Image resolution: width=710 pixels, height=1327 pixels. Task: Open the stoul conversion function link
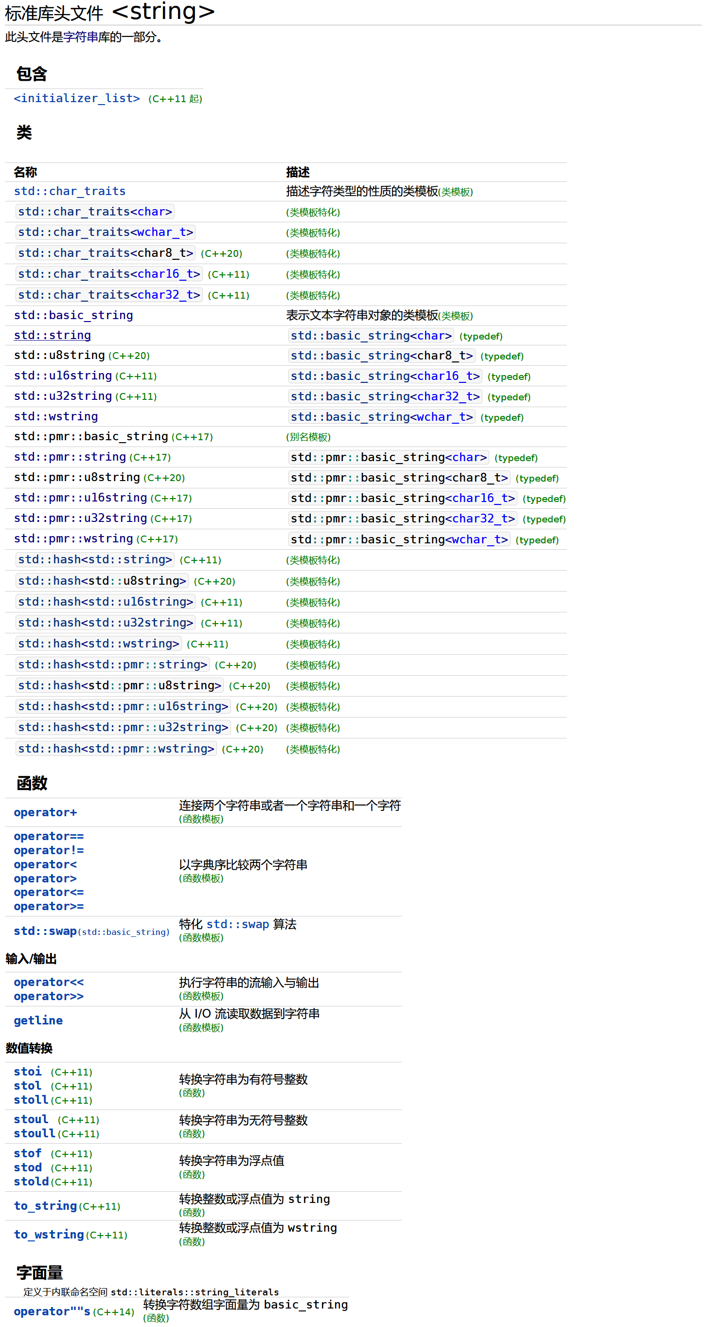click(32, 1119)
